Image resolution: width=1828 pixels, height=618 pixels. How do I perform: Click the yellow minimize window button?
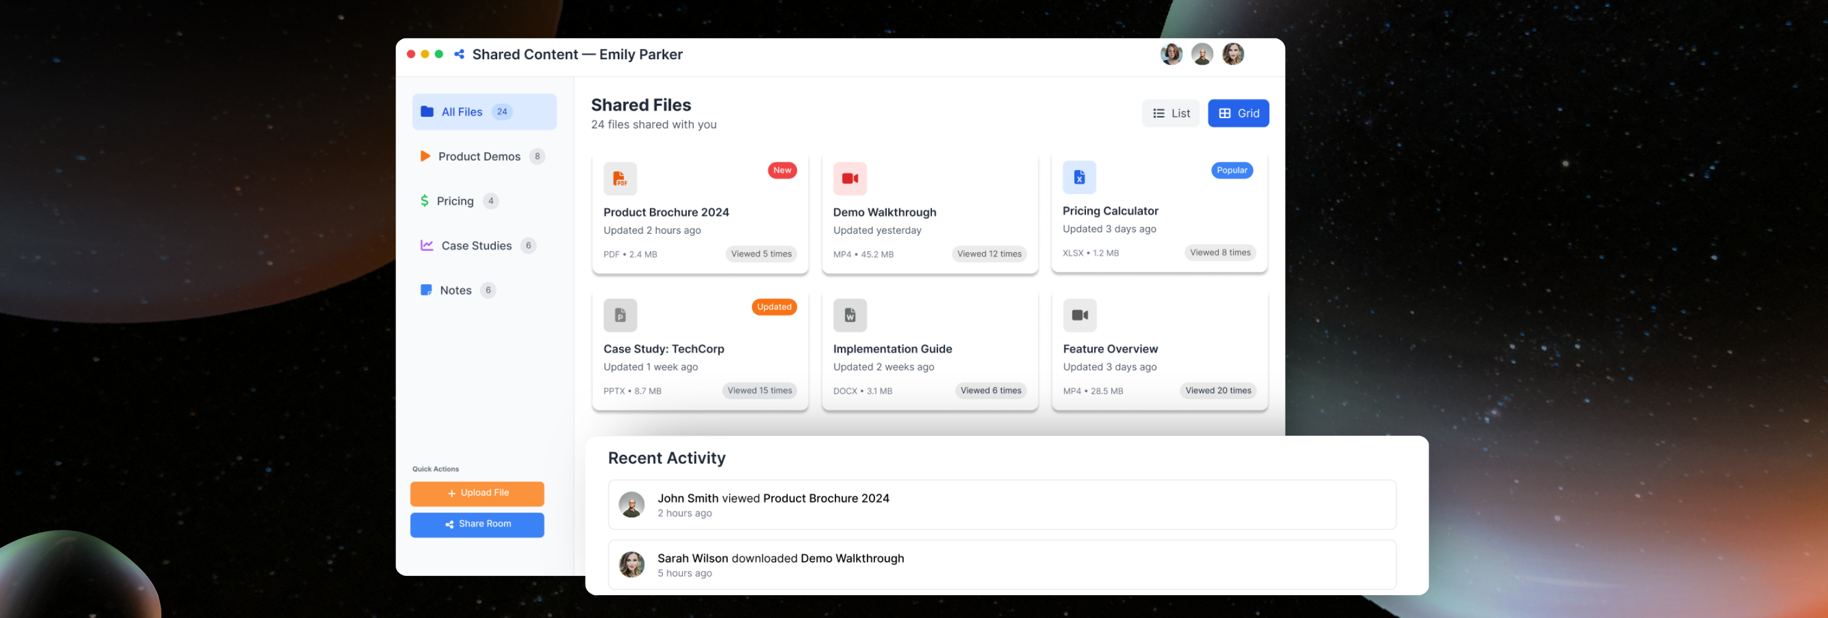coord(424,54)
